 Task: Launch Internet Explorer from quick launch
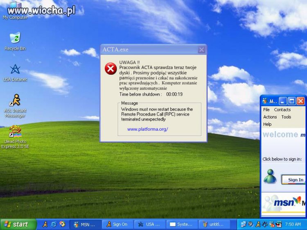tap(54, 224)
